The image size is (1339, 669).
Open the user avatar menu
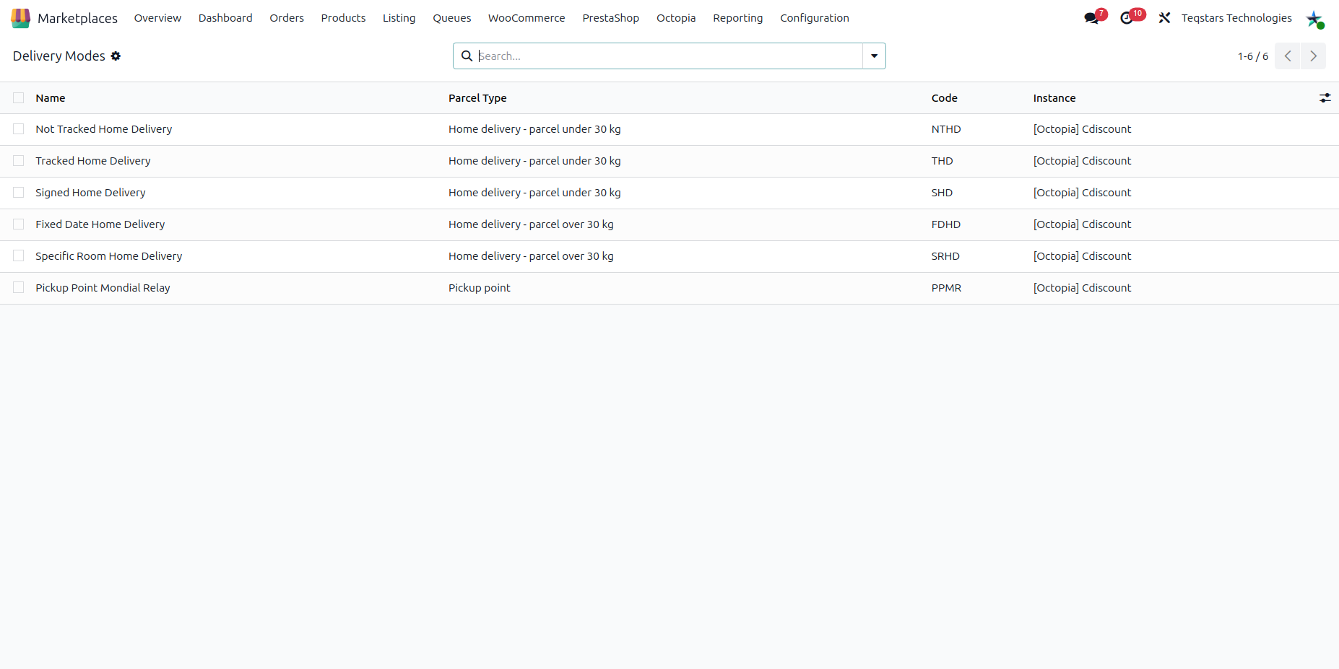pos(1314,19)
